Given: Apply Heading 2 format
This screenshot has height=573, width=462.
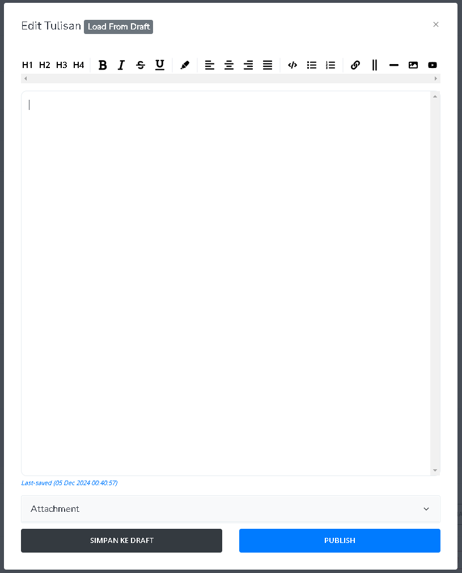Looking at the screenshot, I should coord(45,65).
